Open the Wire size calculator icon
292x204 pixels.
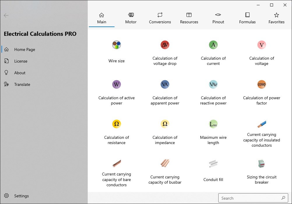[x=117, y=45]
